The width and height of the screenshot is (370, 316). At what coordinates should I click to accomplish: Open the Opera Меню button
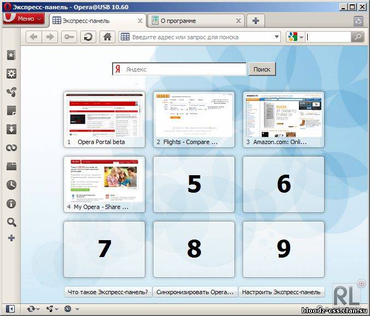(x=24, y=19)
